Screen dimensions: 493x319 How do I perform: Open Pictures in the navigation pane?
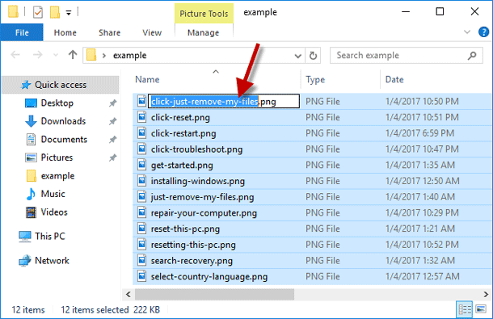coord(57,157)
